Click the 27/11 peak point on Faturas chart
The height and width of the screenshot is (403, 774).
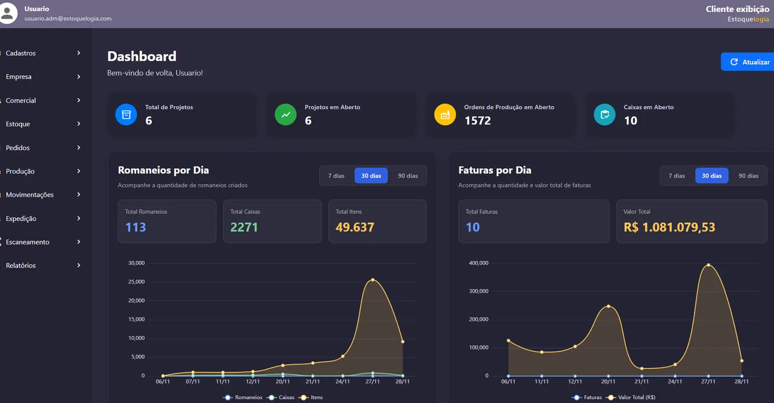(x=708, y=265)
